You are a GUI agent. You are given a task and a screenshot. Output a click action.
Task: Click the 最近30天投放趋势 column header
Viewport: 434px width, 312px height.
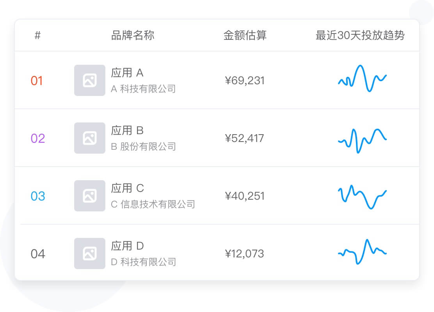[x=360, y=35]
